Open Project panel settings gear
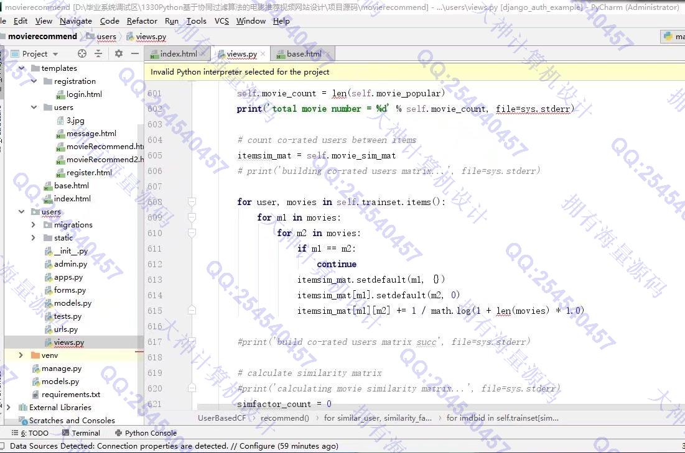Screen dimensions: 685x453 [x=118, y=53]
